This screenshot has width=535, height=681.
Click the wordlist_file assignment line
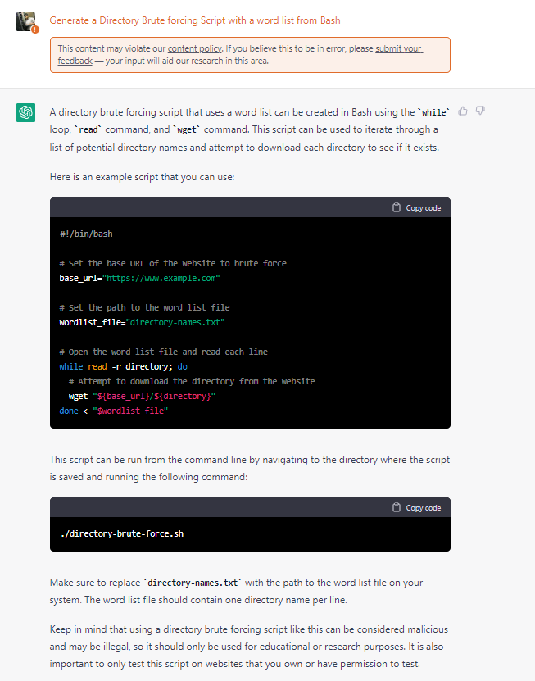point(142,323)
